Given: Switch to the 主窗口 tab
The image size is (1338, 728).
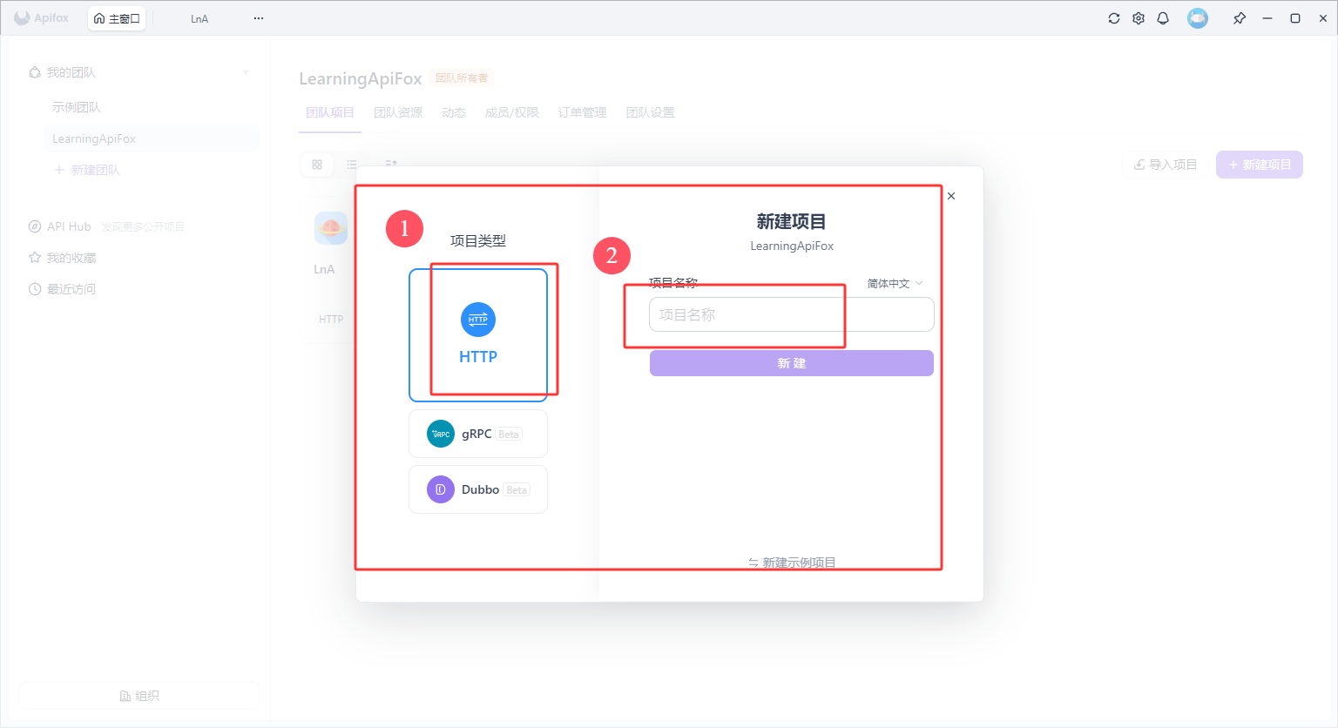Looking at the screenshot, I should click(117, 18).
